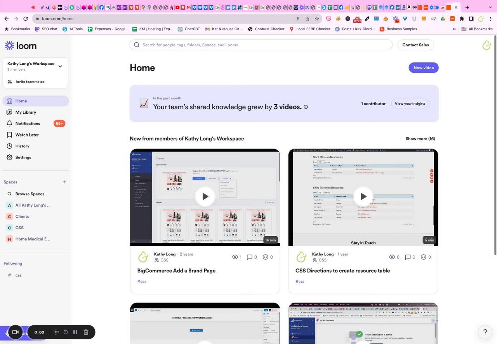Click the Loom logo in sidebar

21,45
